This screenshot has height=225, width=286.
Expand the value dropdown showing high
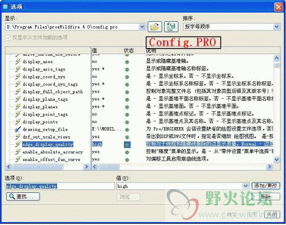point(245,186)
